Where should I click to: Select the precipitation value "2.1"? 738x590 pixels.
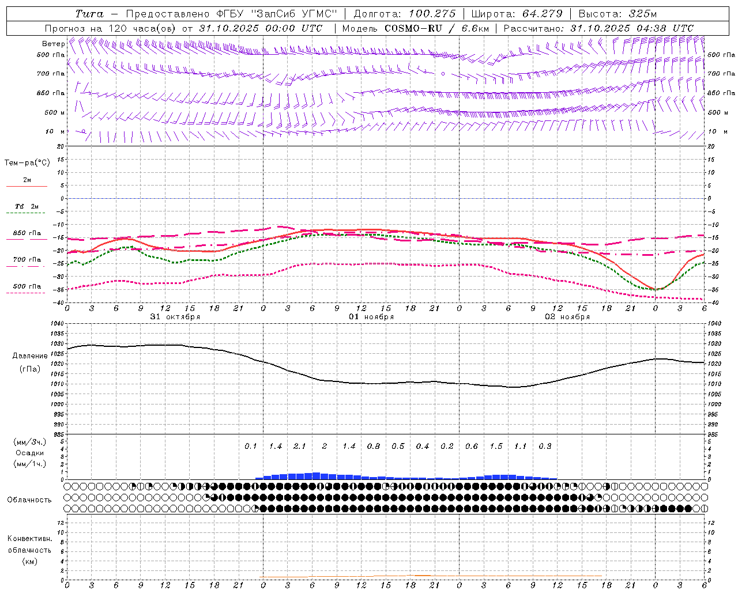300,446
